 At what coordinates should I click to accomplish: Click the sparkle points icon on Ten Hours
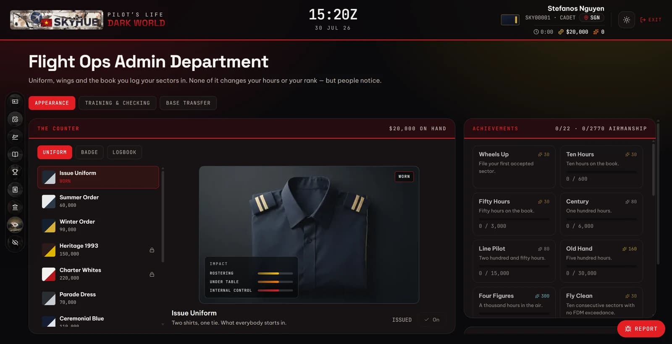click(x=627, y=154)
